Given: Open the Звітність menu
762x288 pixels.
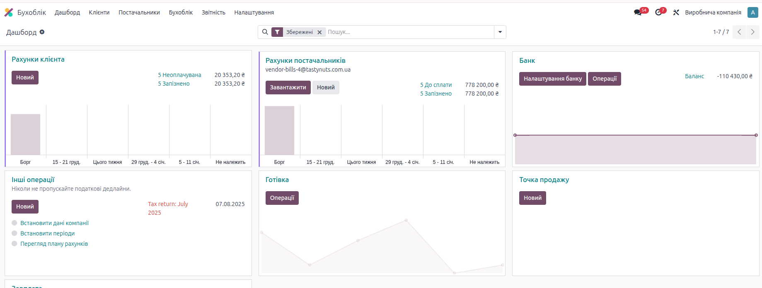Looking at the screenshot, I should [x=213, y=12].
